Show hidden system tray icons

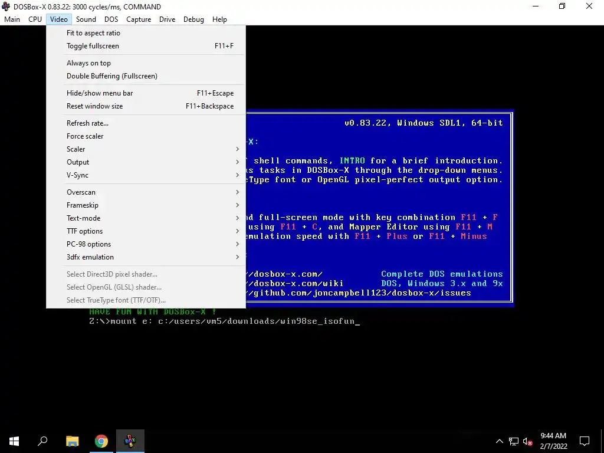[499, 441]
